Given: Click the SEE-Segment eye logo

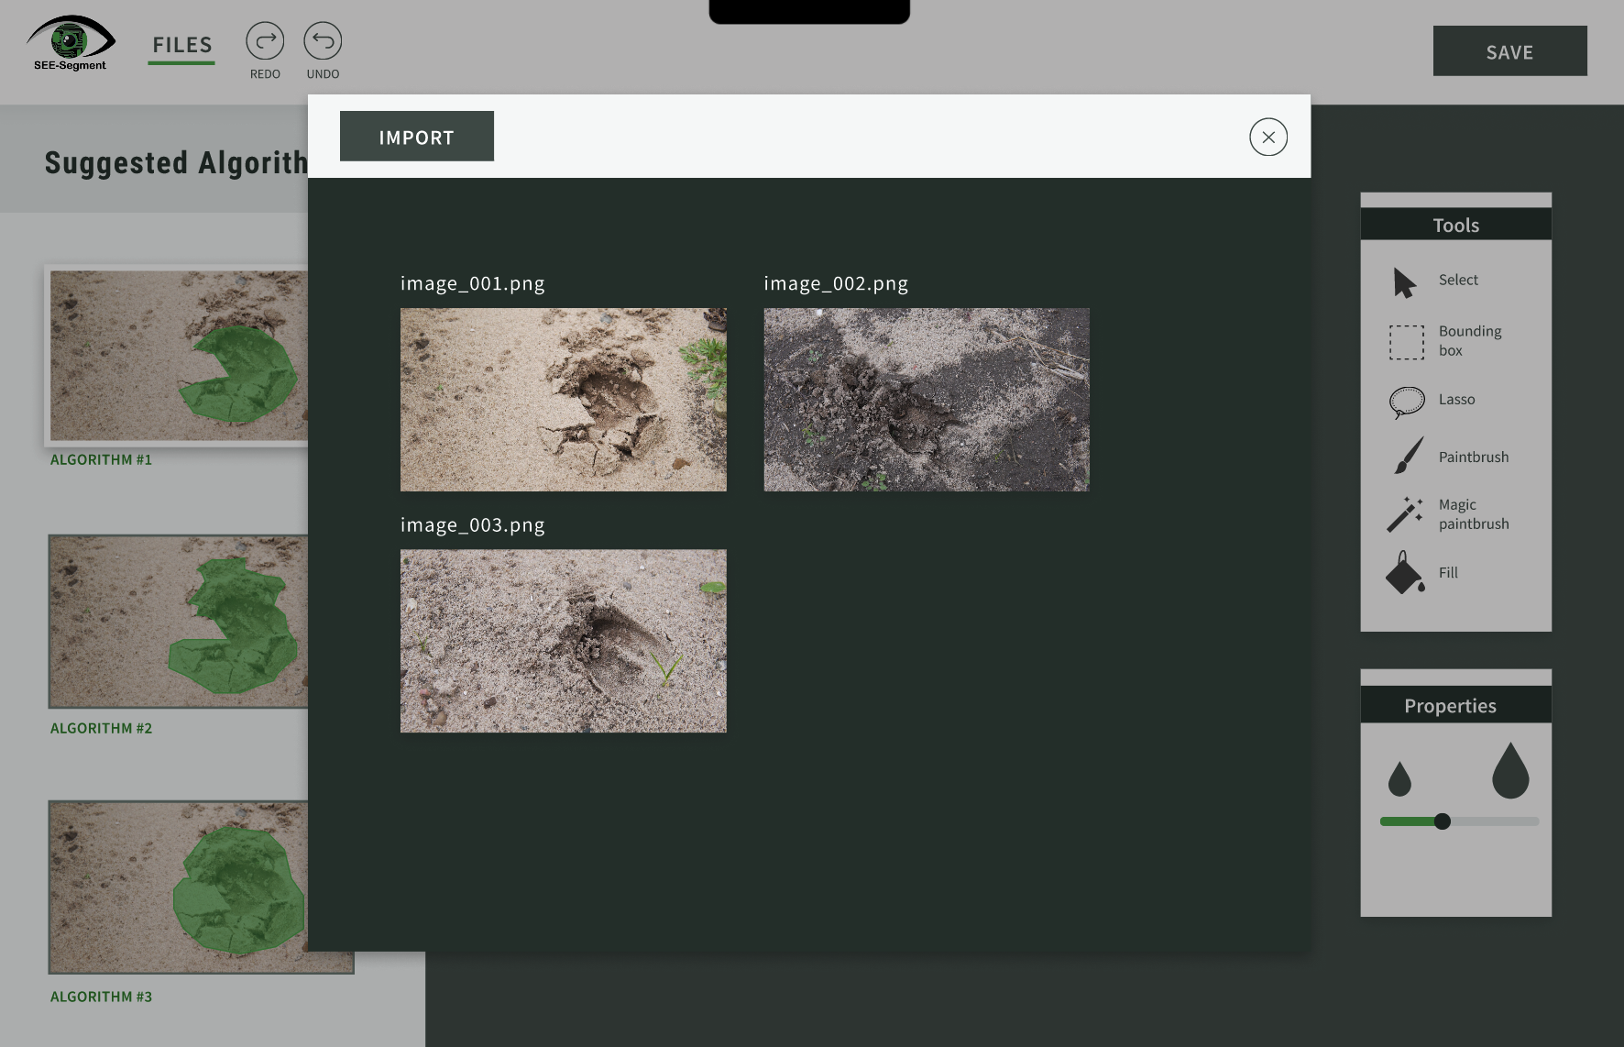Looking at the screenshot, I should (x=71, y=43).
